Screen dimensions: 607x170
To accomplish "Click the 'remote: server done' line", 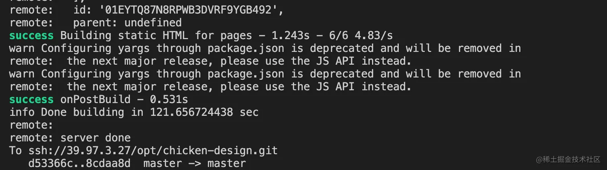I will click(x=70, y=138).
